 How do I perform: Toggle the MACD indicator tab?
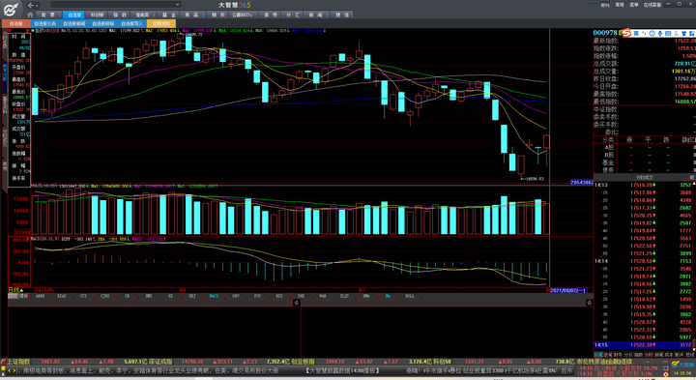[x=214, y=296]
